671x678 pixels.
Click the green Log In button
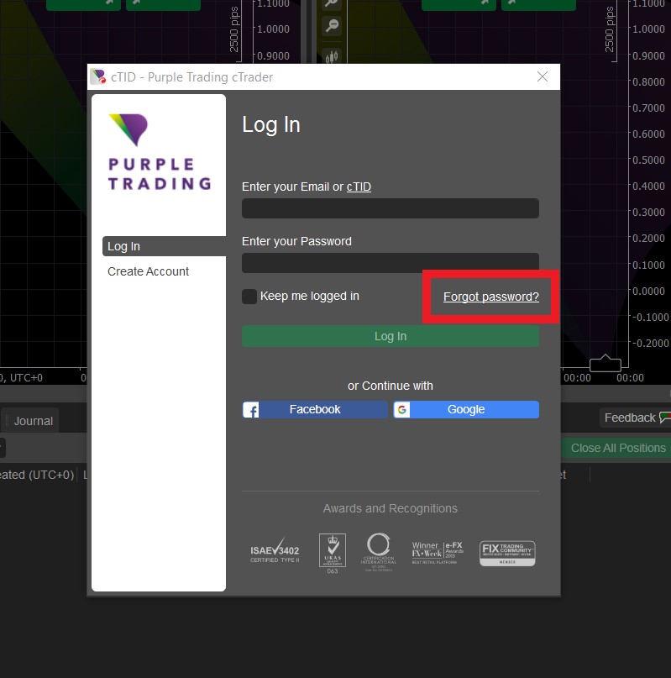click(391, 336)
